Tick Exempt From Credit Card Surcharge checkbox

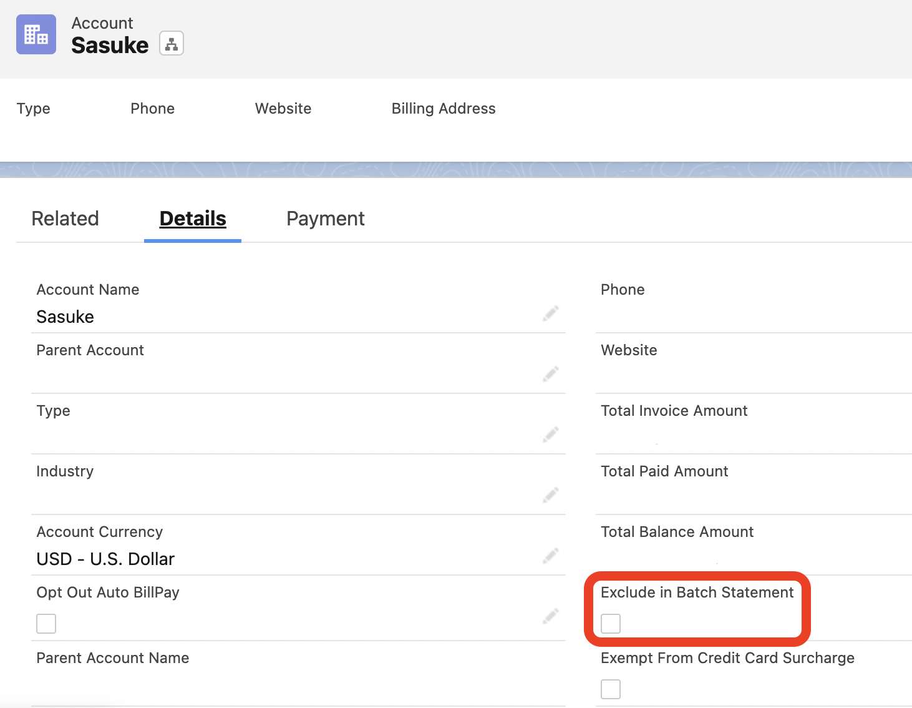pyautogui.click(x=611, y=689)
